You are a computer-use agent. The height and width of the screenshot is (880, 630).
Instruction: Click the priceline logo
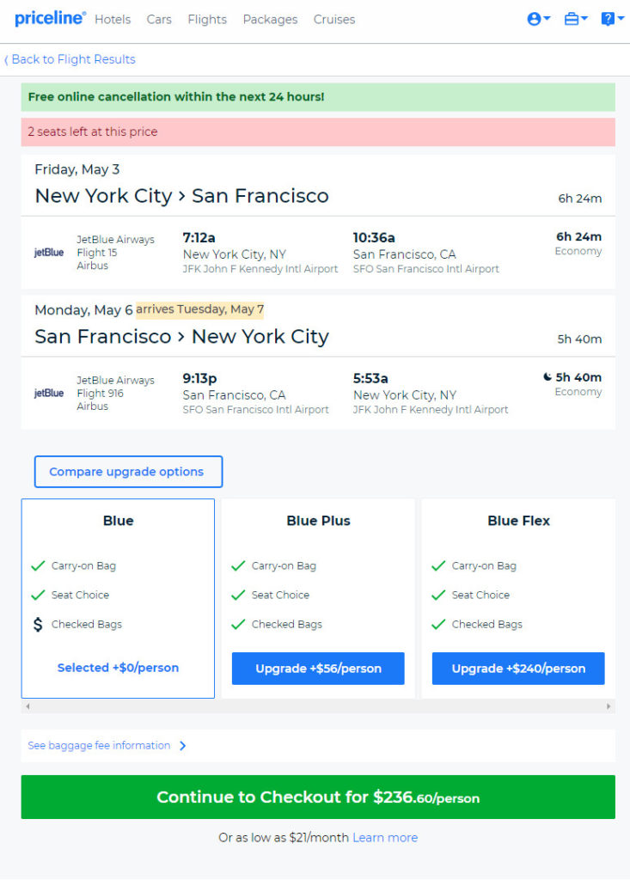[x=50, y=19]
